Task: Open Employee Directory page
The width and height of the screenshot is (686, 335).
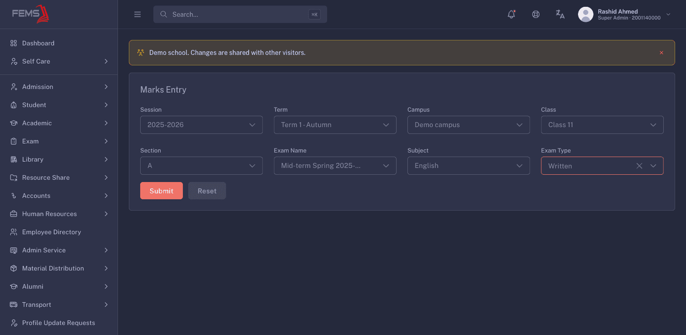Action: click(59, 232)
